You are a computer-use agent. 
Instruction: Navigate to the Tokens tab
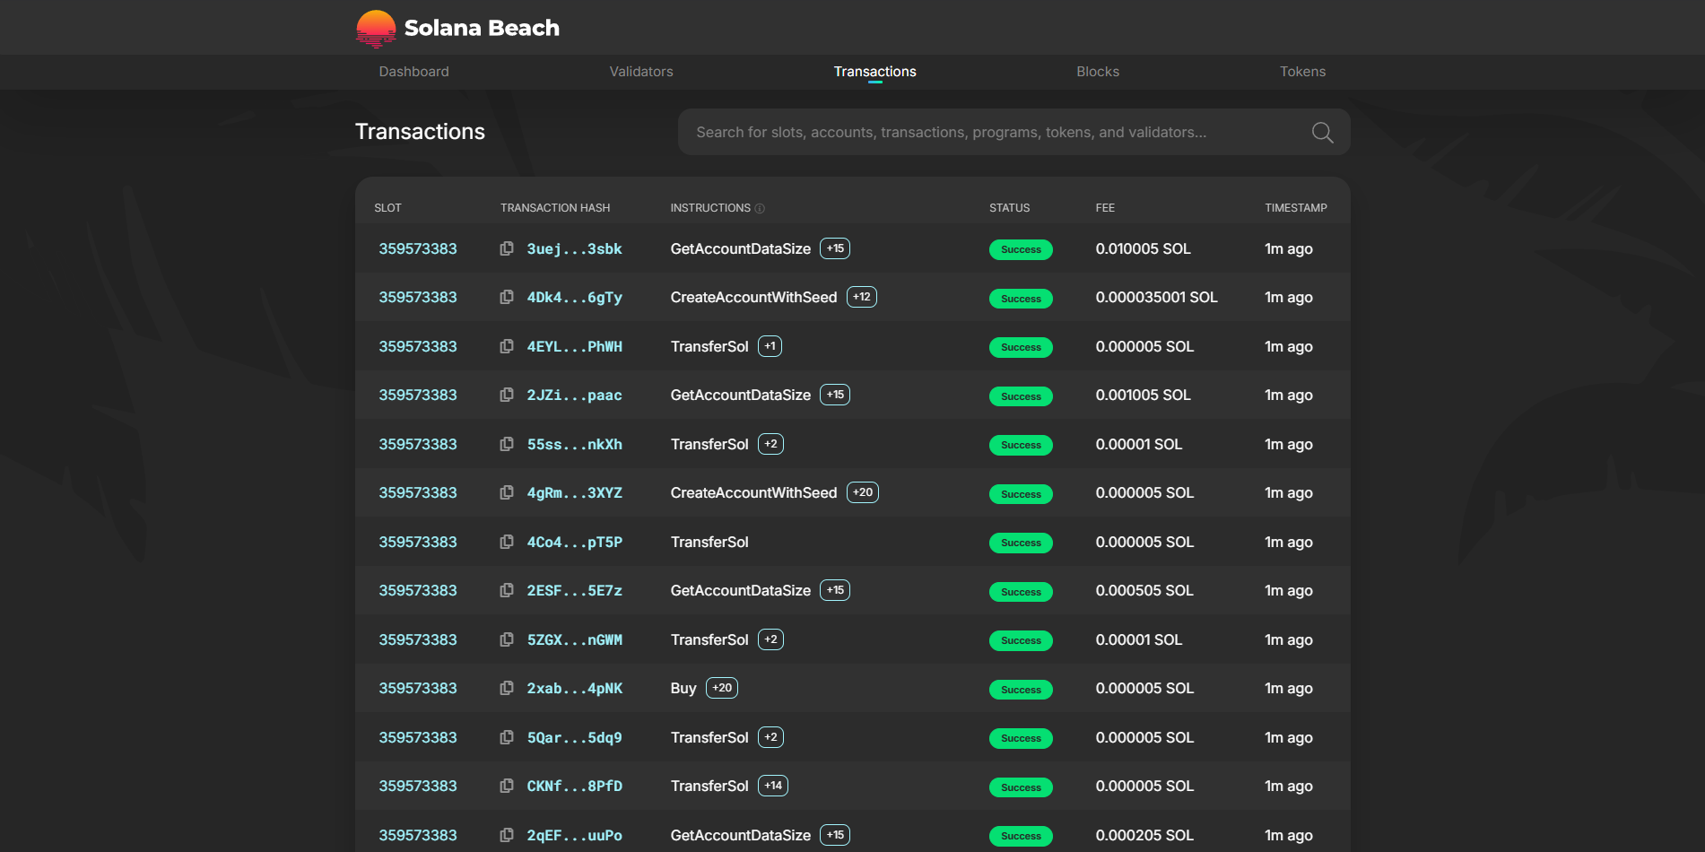1302,71
